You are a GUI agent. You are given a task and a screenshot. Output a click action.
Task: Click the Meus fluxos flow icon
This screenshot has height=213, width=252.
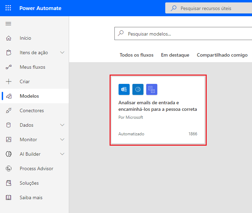pyautogui.click(x=9, y=67)
